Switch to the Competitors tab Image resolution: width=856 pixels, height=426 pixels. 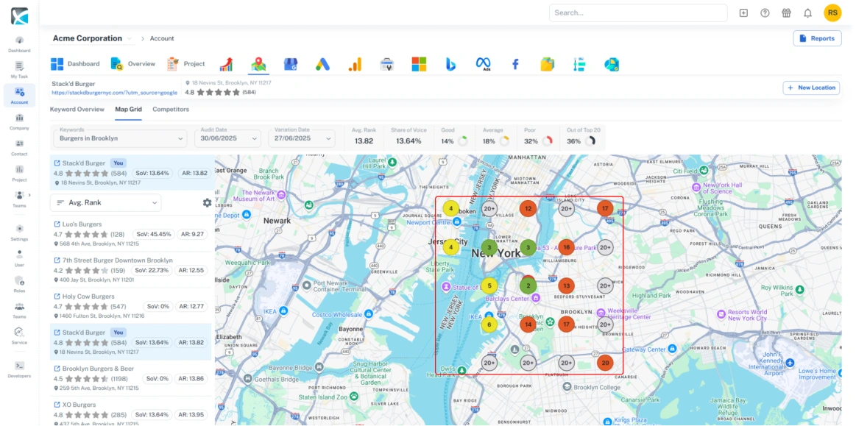click(171, 109)
